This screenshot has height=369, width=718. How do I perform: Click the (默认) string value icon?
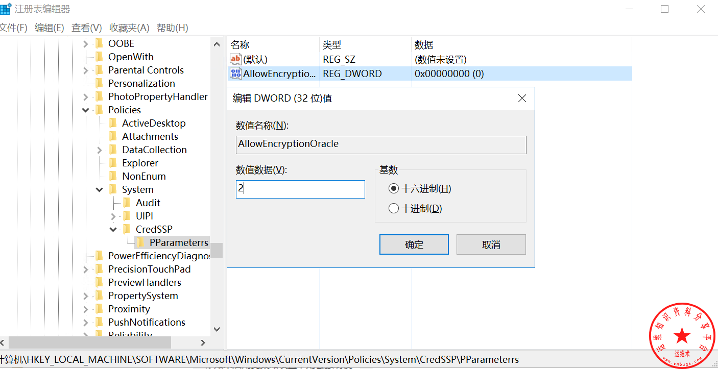[235, 60]
